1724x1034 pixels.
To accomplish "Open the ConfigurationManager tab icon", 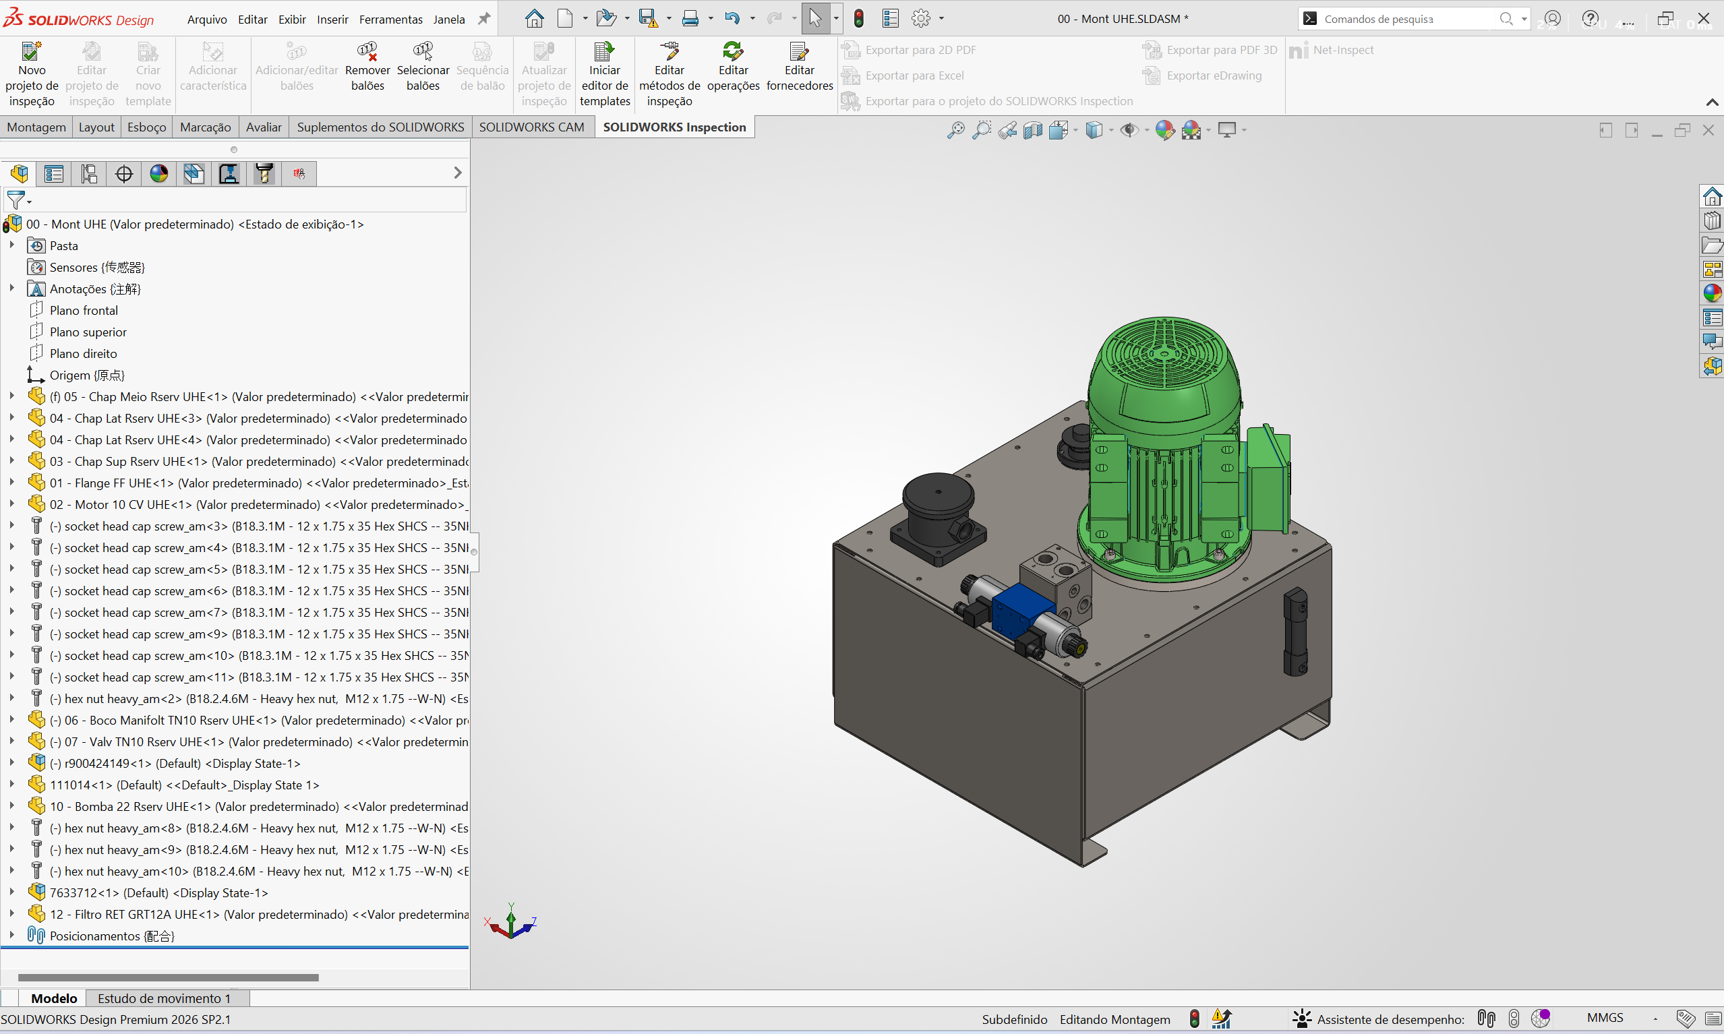I will point(89,173).
